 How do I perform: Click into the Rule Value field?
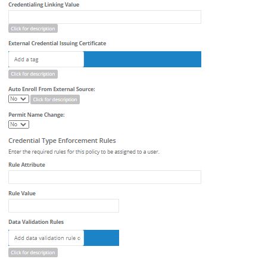click(x=64, y=206)
